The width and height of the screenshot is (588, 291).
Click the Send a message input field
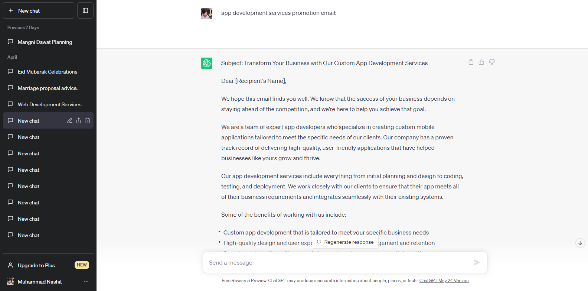(334, 262)
